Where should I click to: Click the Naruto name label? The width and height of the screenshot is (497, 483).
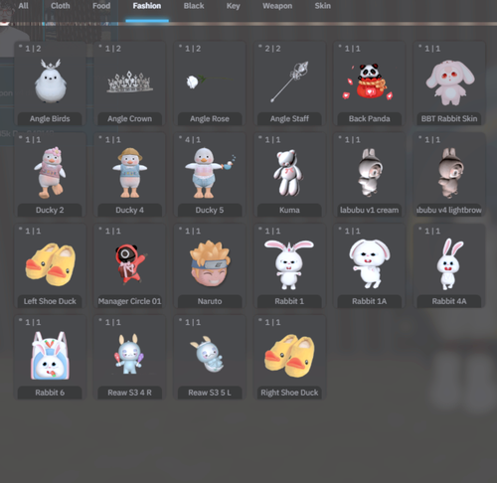coord(210,301)
